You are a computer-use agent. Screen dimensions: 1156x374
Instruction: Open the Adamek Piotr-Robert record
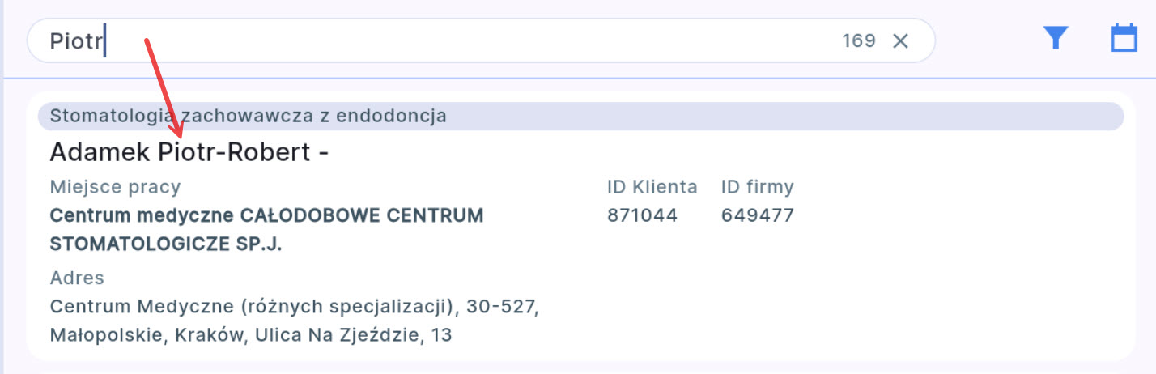click(189, 152)
